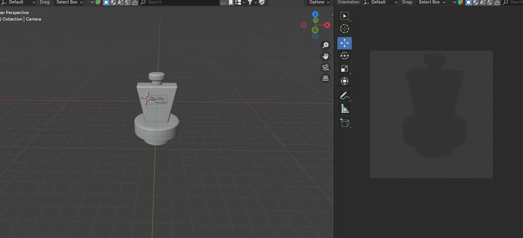The width and height of the screenshot is (523, 238).
Task: Pick the Rotate tool
Action: pos(344,56)
